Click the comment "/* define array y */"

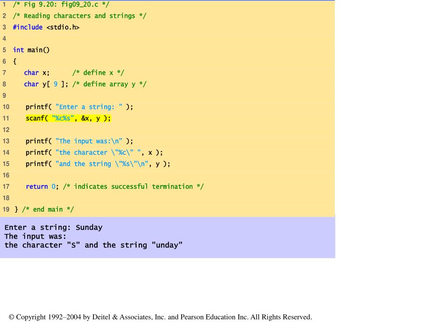pos(109,84)
